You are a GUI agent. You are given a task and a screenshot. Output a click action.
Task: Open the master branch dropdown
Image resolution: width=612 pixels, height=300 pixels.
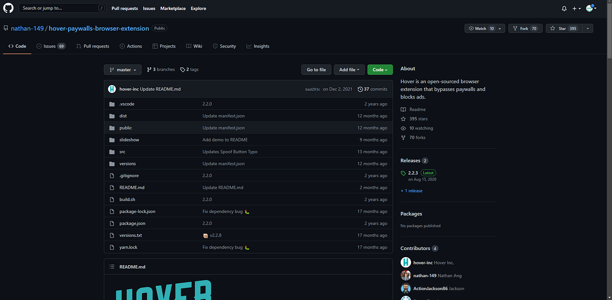pyautogui.click(x=122, y=69)
